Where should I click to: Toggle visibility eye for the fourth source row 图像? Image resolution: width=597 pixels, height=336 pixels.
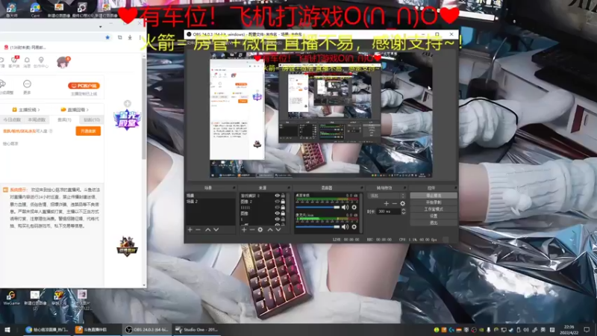(277, 214)
